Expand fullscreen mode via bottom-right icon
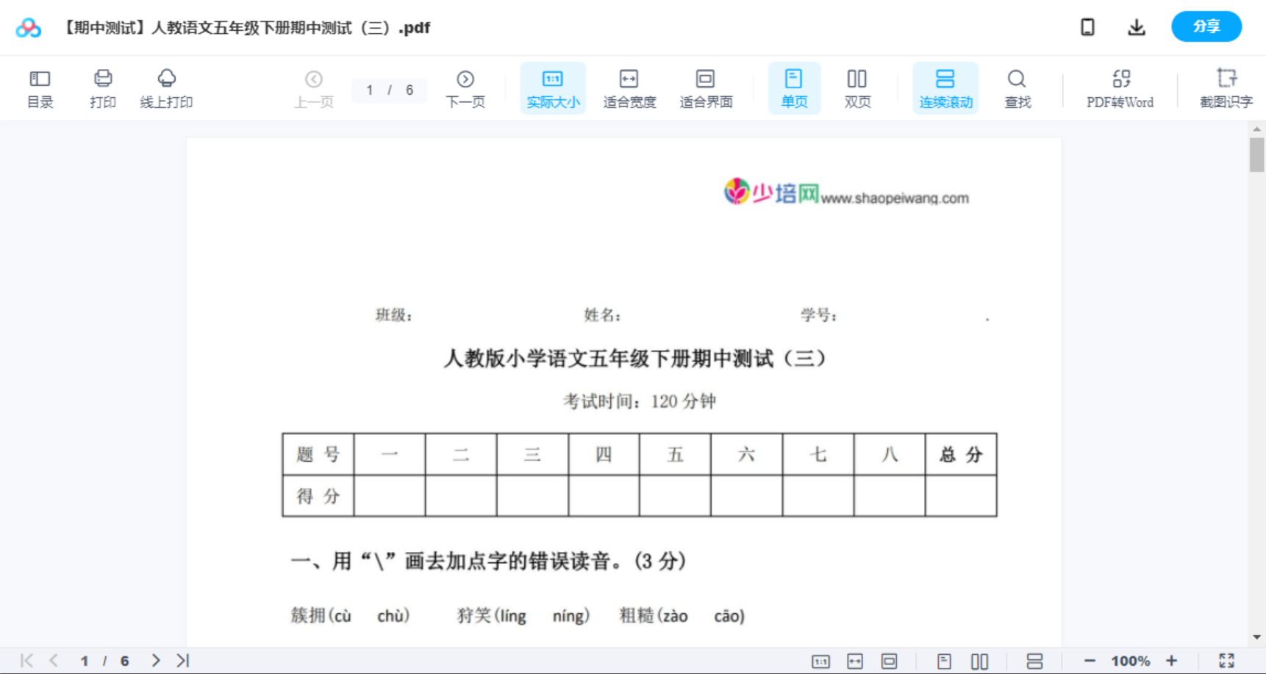1266x674 pixels. pyautogui.click(x=1226, y=660)
